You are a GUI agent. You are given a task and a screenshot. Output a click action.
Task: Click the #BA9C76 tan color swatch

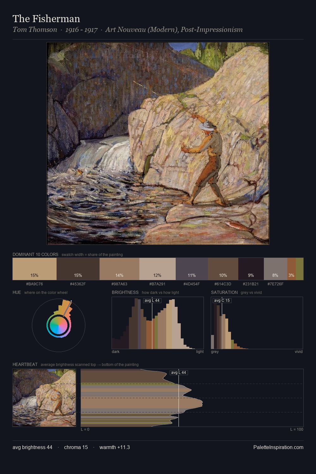click(x=34, y=269)
